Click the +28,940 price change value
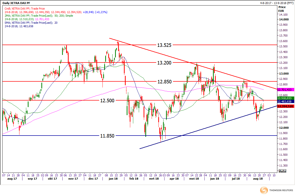Screen dimensions: 295x195 coord(88,12)
